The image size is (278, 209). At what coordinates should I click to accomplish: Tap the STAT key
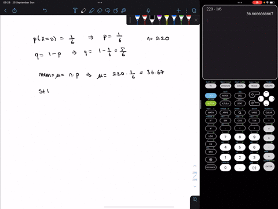point(240,103)
